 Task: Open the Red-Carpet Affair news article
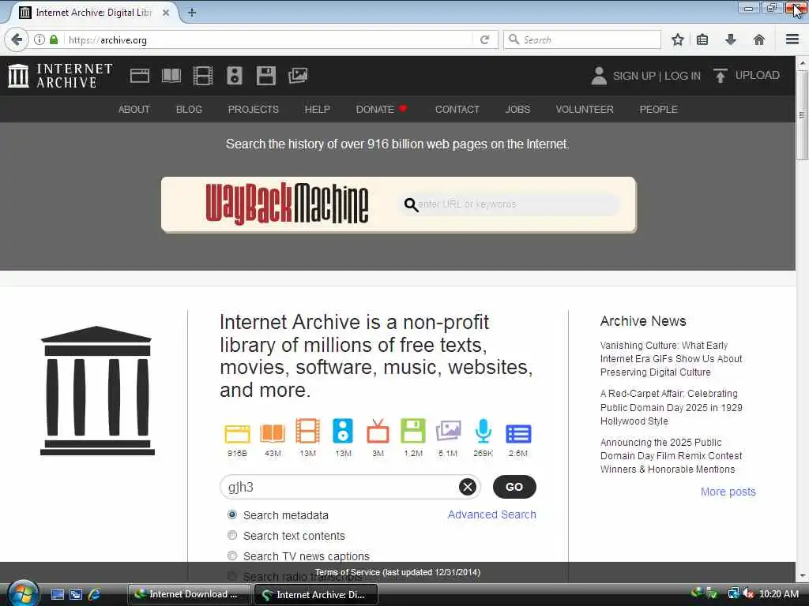coord(671,407)
